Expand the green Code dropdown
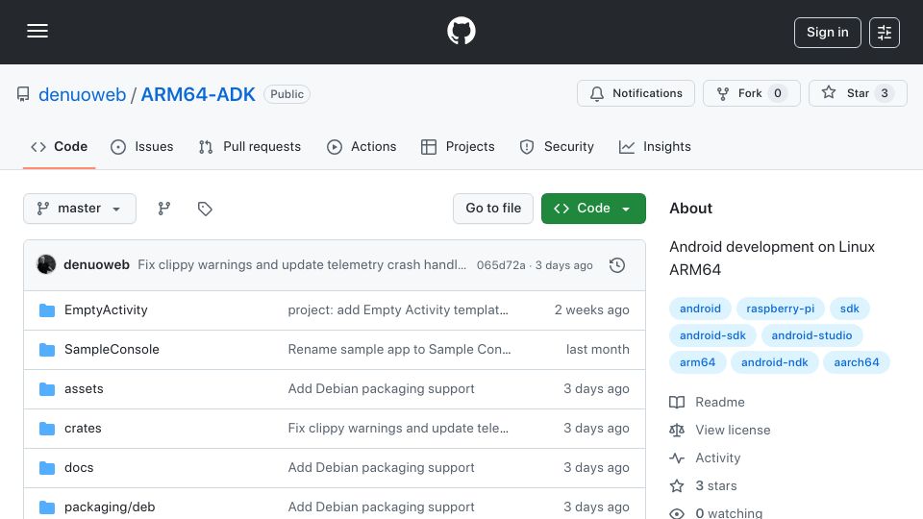 tap(593, 209)
